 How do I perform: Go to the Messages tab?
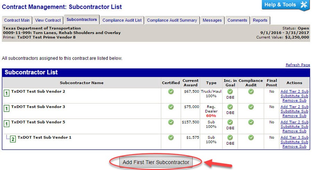(212, 20)
